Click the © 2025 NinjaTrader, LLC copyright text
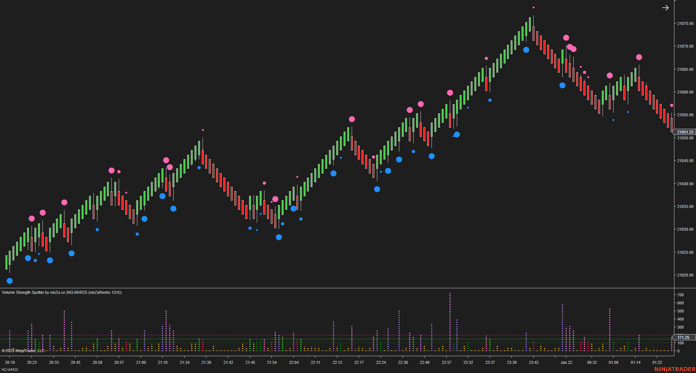Image resolution: width=696 pixels, height=373 pixels. pos(23,351)
